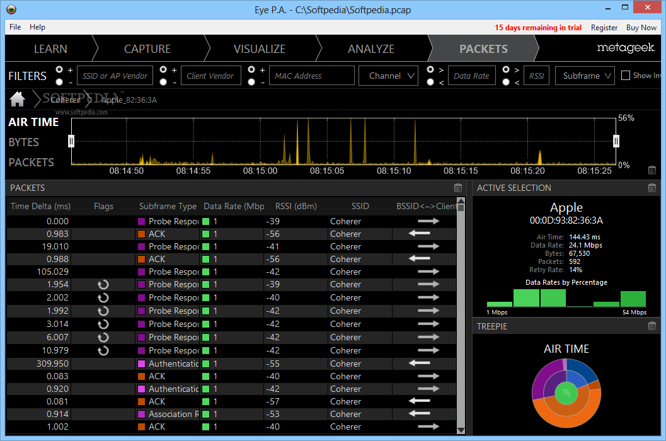Viewport: 666px width, 441px height.
Task: Click retry flag icon on 10.979 row
Action: pos(103,350)
